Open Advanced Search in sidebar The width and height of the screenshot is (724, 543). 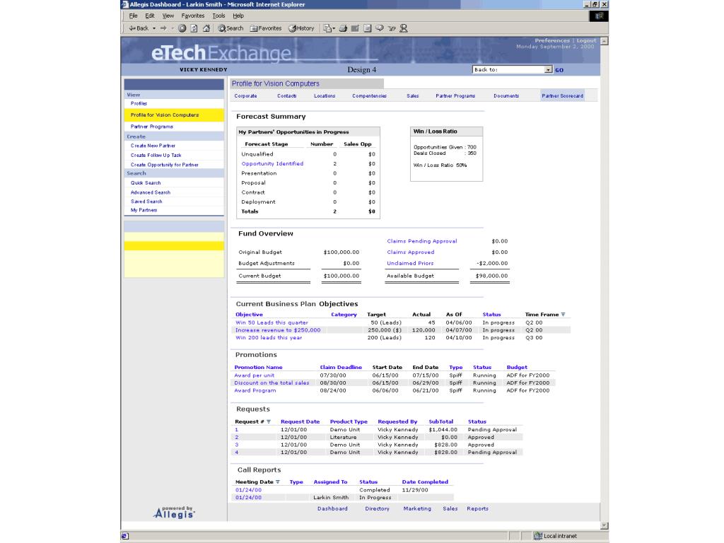coord(151,192)
